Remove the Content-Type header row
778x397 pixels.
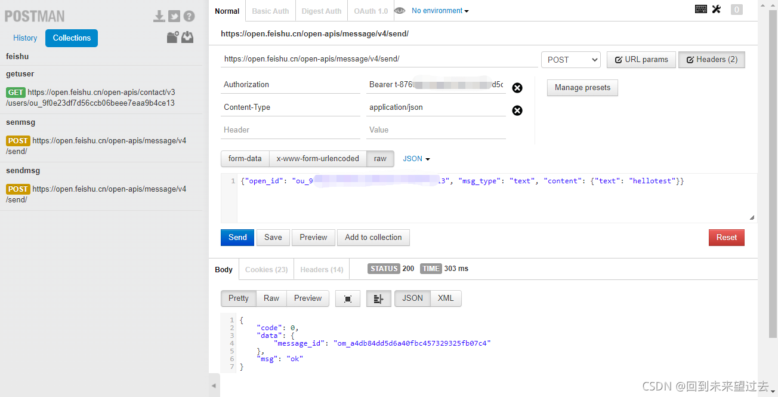pyautogui.click(x=517, y=110)
